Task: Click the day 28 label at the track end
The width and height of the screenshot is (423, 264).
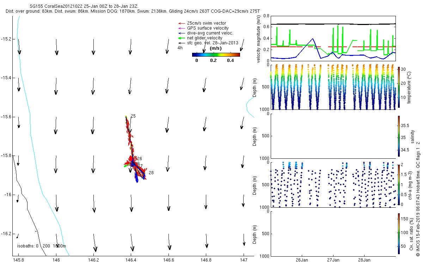Action: [151, 173]
